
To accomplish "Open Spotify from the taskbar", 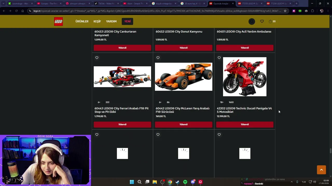I will [185, 182].
